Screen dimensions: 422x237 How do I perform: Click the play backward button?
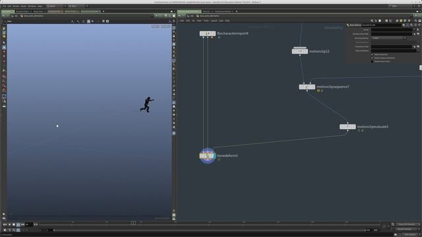click(9, 224)
